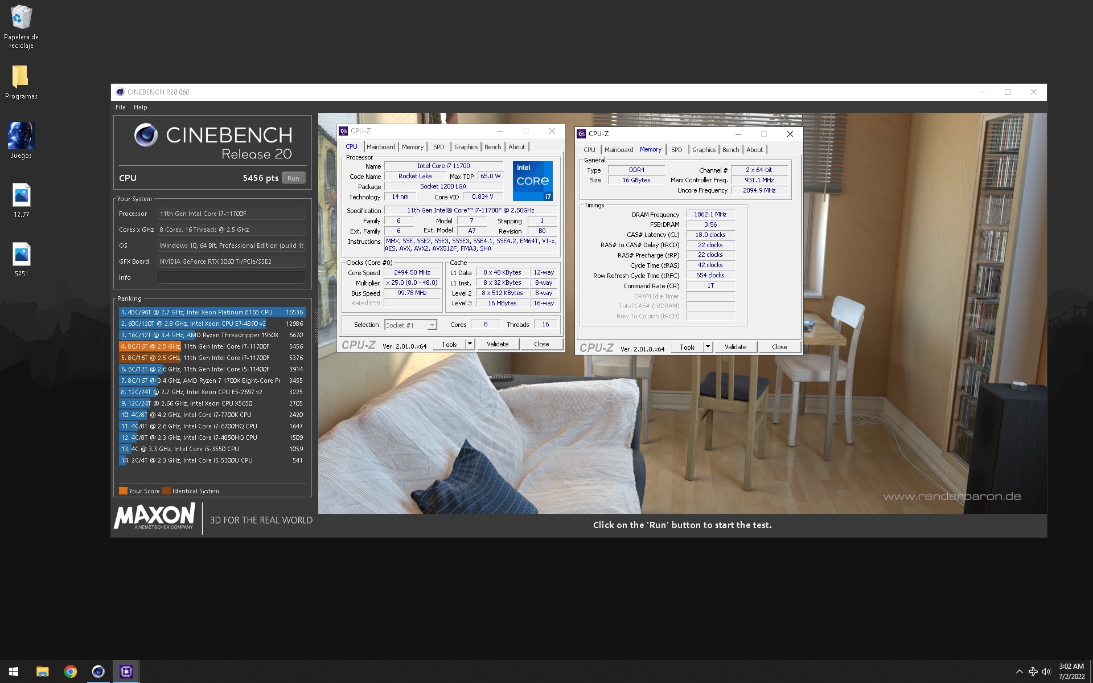Click the Cinebench title bar logo icon
This screenshot has height=683, width=1093.
coord(120,92)
